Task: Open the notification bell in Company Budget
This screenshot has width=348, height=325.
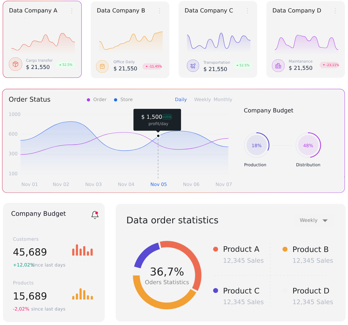Action: [95, 215]
